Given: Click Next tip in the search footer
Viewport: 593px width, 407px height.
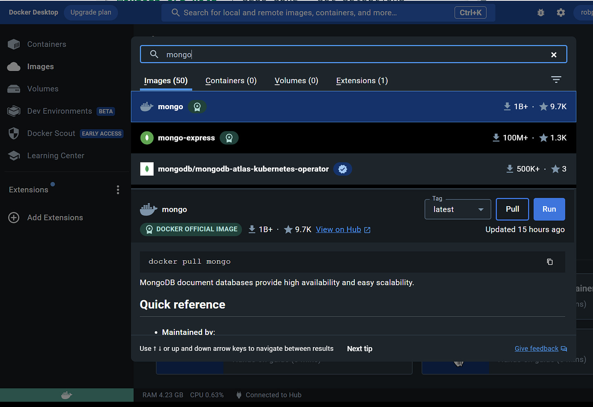Looking at the screenshot, I should click(360, 349).
